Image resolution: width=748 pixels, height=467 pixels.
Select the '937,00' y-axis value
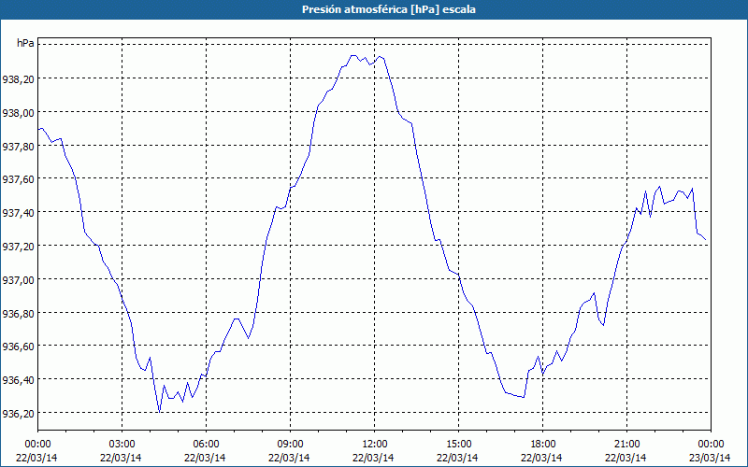18,279
